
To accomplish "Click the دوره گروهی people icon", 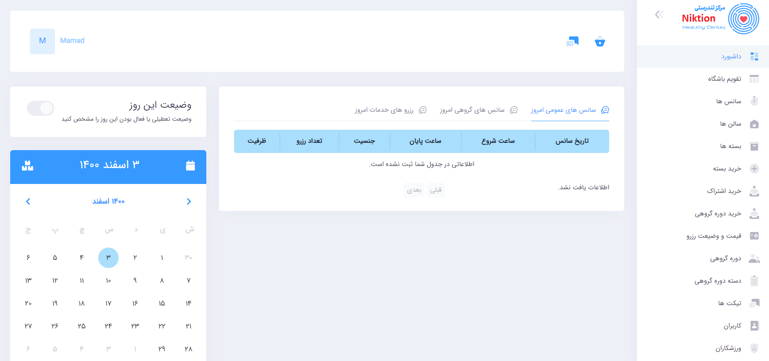I will tap(754, 259).
